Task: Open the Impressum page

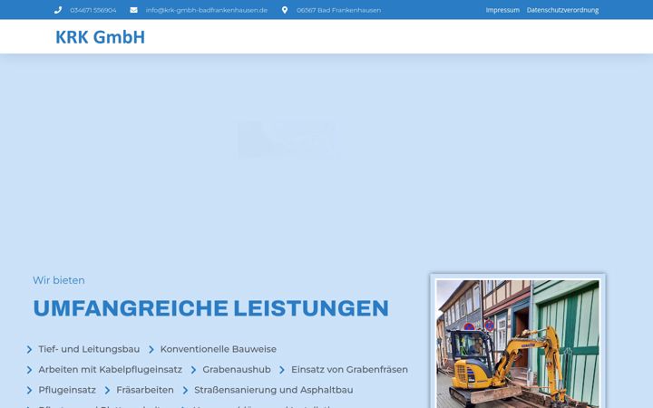Action: (502, 10)
